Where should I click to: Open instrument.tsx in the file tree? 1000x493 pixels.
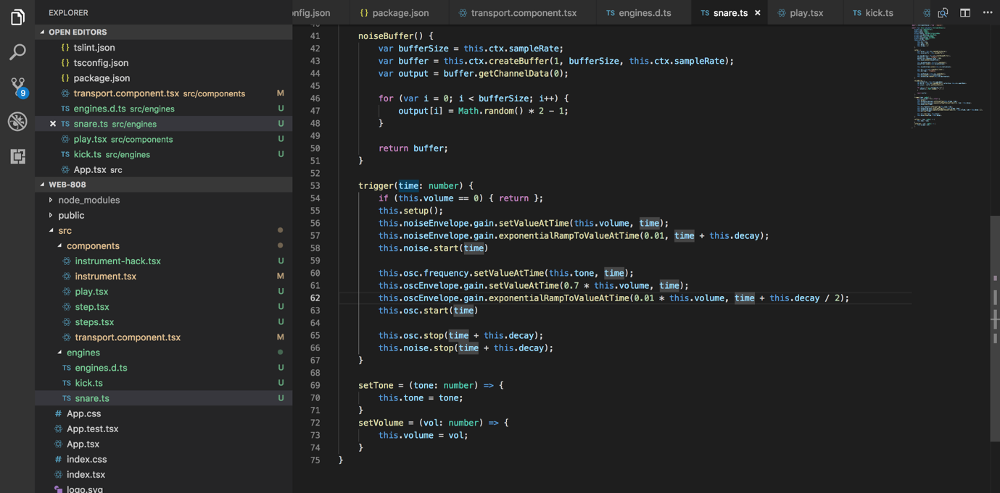coord(105,276)
